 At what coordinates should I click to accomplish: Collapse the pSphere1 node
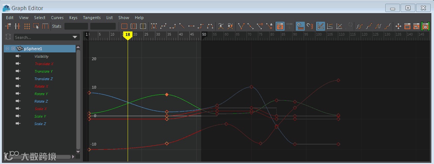pos(7,49)
